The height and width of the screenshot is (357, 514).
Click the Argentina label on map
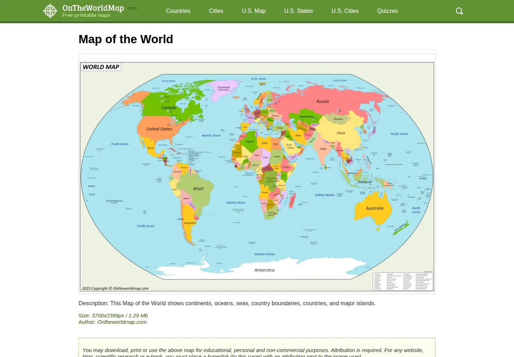pos(190,223)
